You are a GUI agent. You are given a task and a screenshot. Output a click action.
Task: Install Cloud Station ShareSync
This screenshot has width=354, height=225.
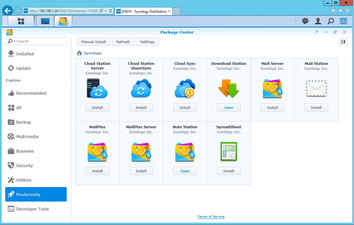point(141,107)
